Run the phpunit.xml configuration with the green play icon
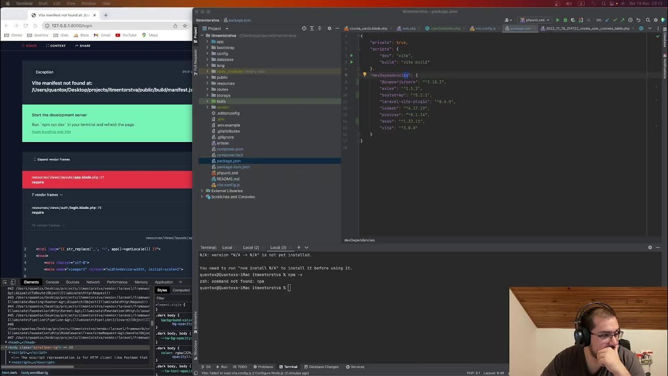 (557, 20)
